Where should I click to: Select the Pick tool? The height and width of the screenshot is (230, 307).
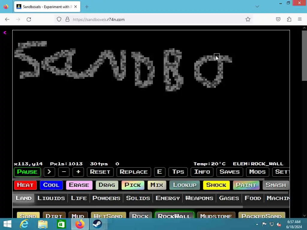point(133,185)
